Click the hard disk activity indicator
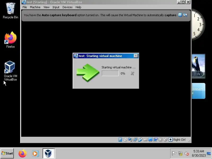Screen dimensions: 212x159 (x=120, y=140)
